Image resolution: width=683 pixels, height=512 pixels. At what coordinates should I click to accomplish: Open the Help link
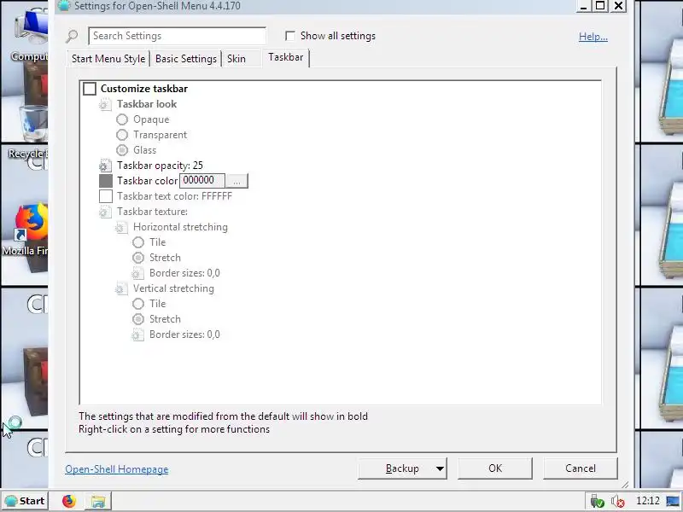[593, 37]
